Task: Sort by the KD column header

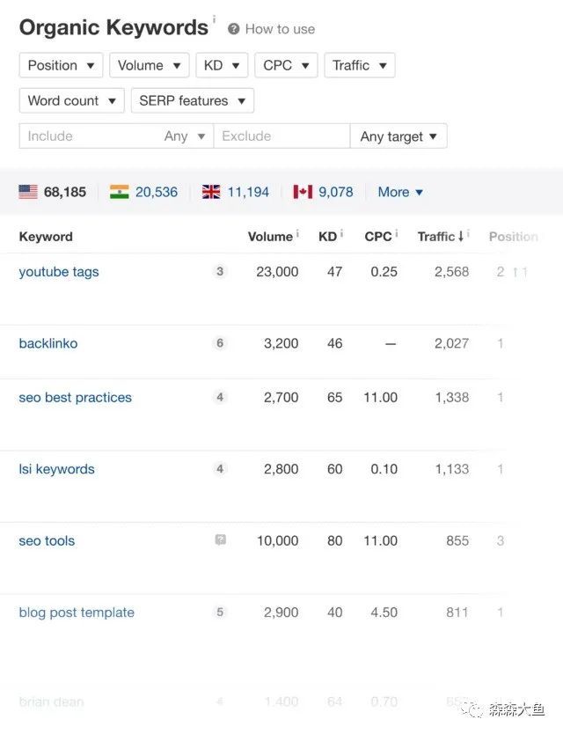Action: pos(327,237)
